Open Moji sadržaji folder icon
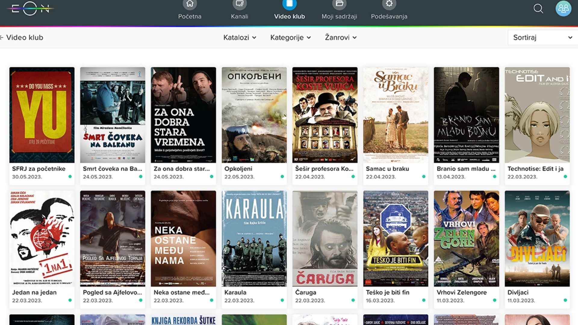Screen dimensions: 578x325 click(x=339, y=4)
